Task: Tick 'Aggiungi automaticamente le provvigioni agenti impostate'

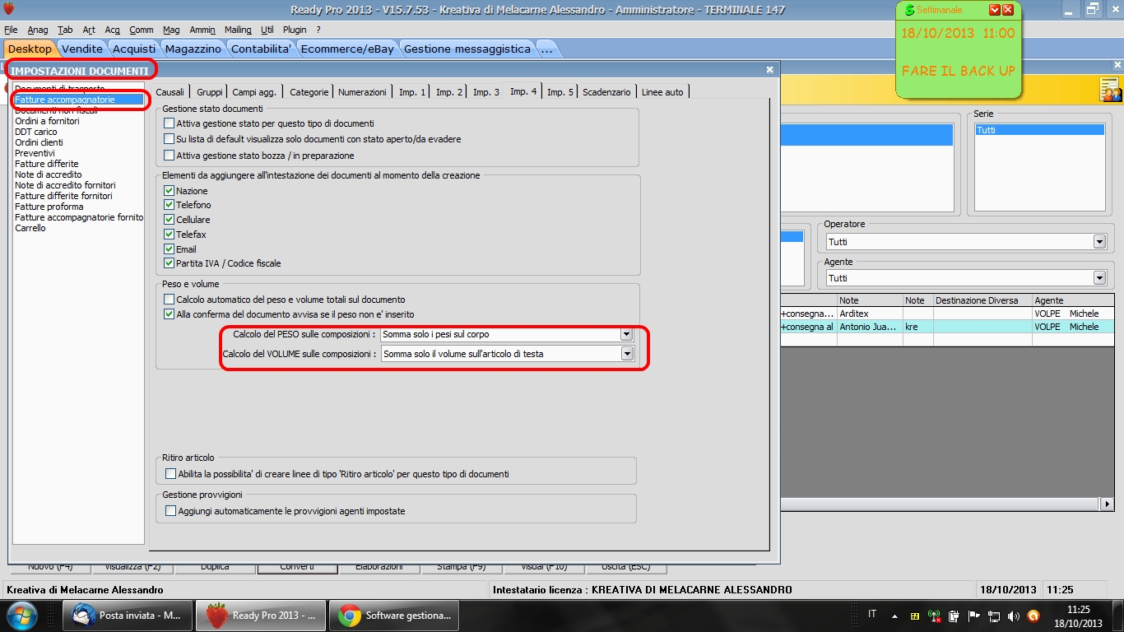Action: [171, 511]
